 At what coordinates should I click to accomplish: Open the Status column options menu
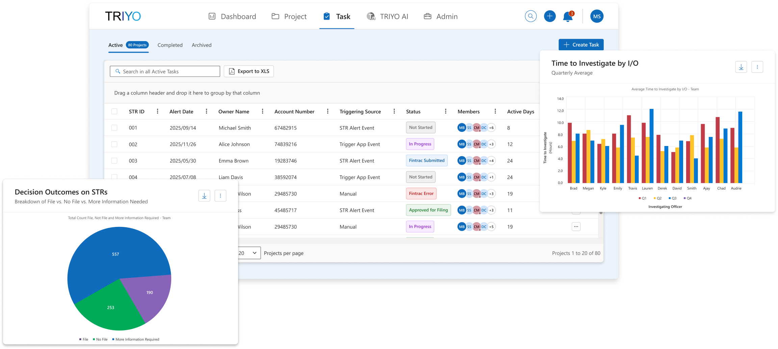[x=445, y=111]
